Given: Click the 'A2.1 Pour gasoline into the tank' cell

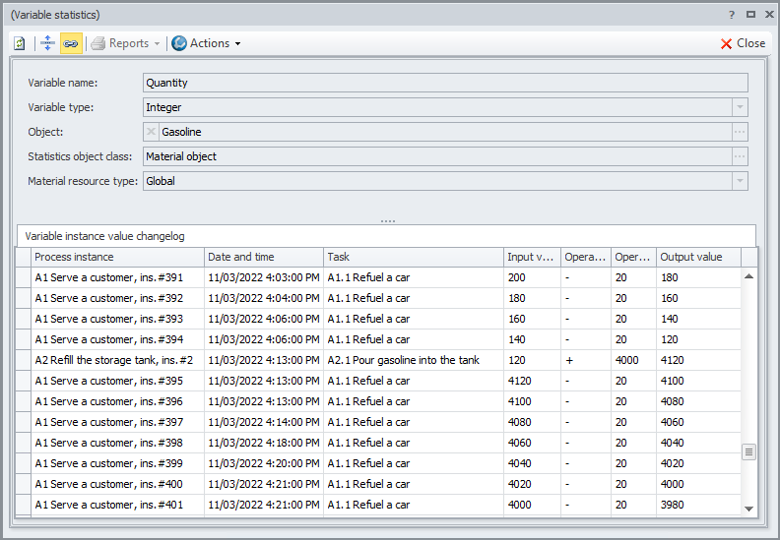Looking at the screenshot, I should coord(414,360).
